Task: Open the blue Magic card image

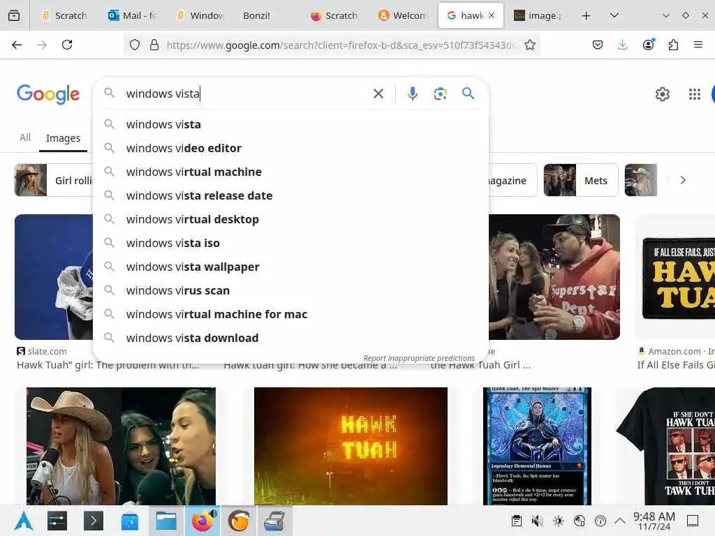Action: 537,446
